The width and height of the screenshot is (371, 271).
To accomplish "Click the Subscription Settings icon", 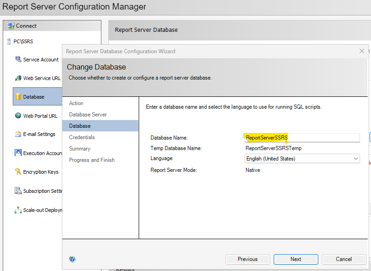I will tap(18, 191).
